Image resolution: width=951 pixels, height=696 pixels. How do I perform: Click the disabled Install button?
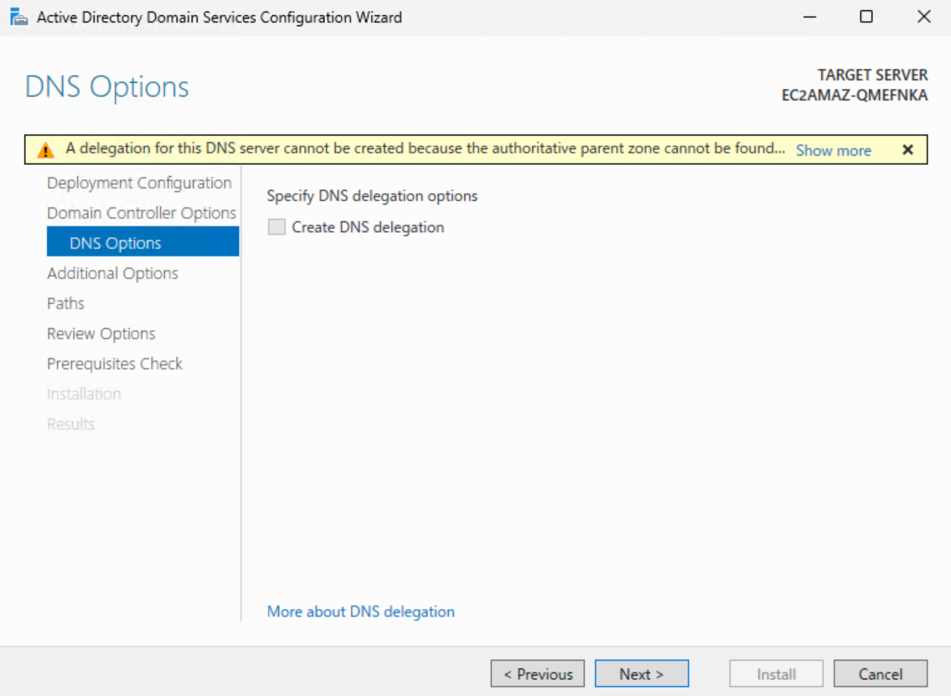(776, 674)
